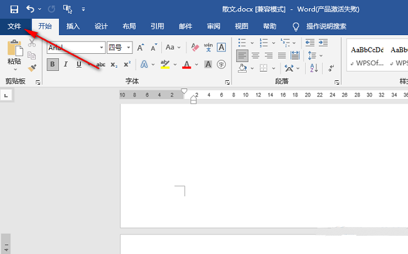Click the Cut scissors icon
408x254 pixels.
[x=32, y=42]
